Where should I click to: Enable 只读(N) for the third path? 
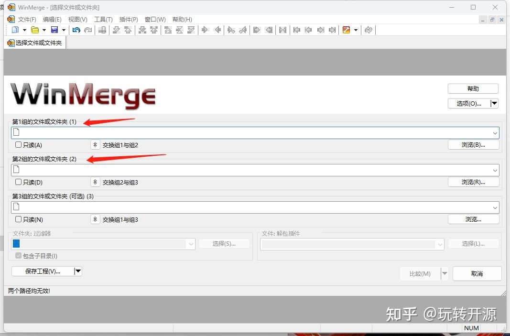18,219
